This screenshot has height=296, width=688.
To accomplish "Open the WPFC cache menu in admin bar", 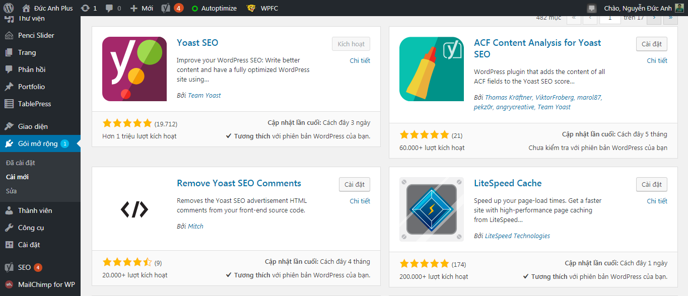I will tap(262, 8).
